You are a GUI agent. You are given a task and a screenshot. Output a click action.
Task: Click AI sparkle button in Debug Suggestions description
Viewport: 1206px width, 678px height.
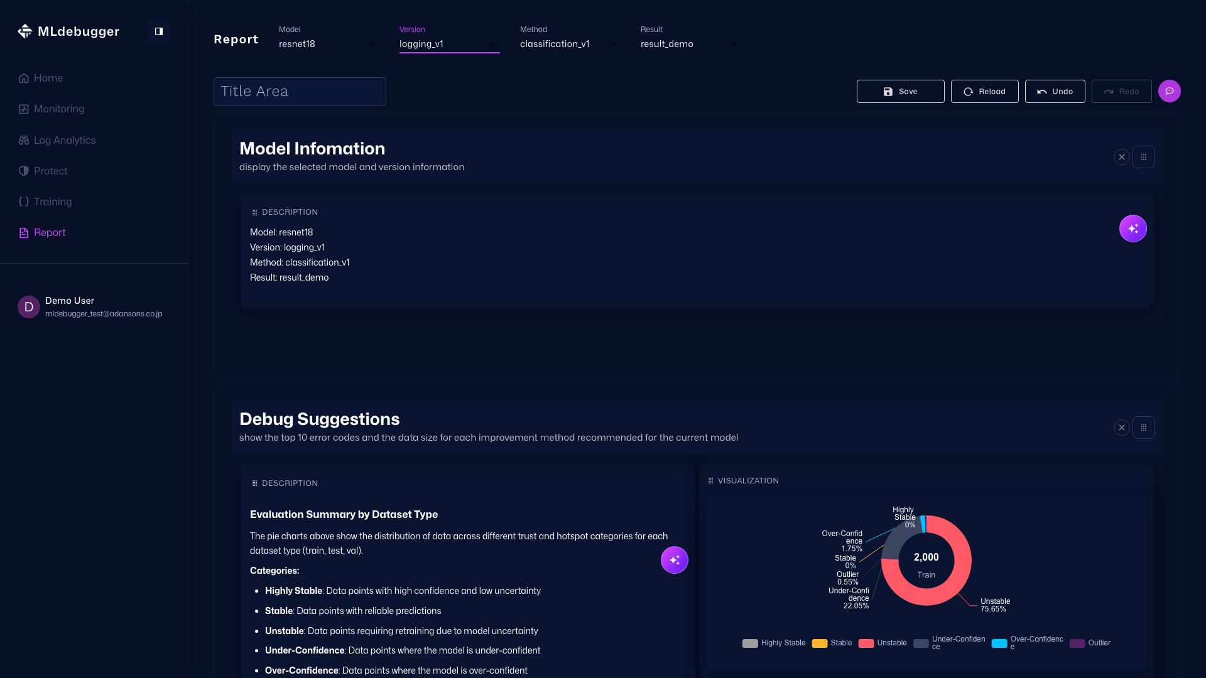(x=674, y=560)
